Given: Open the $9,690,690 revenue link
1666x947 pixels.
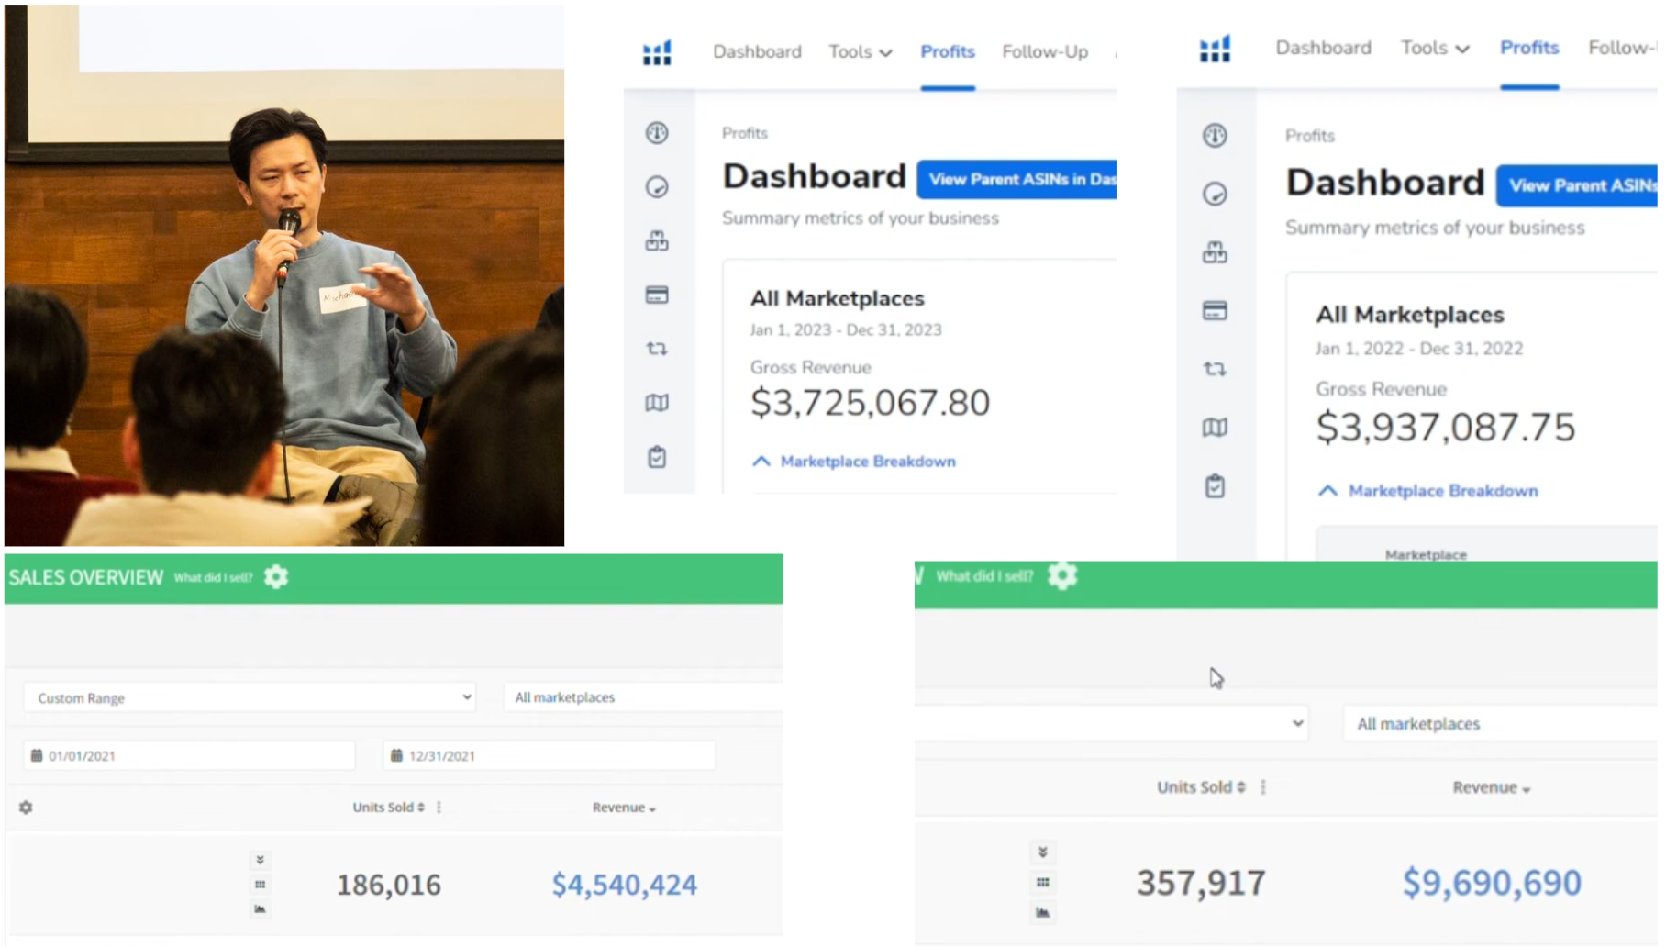Looking at the screenshot, I should click(x=1492, y=883).
